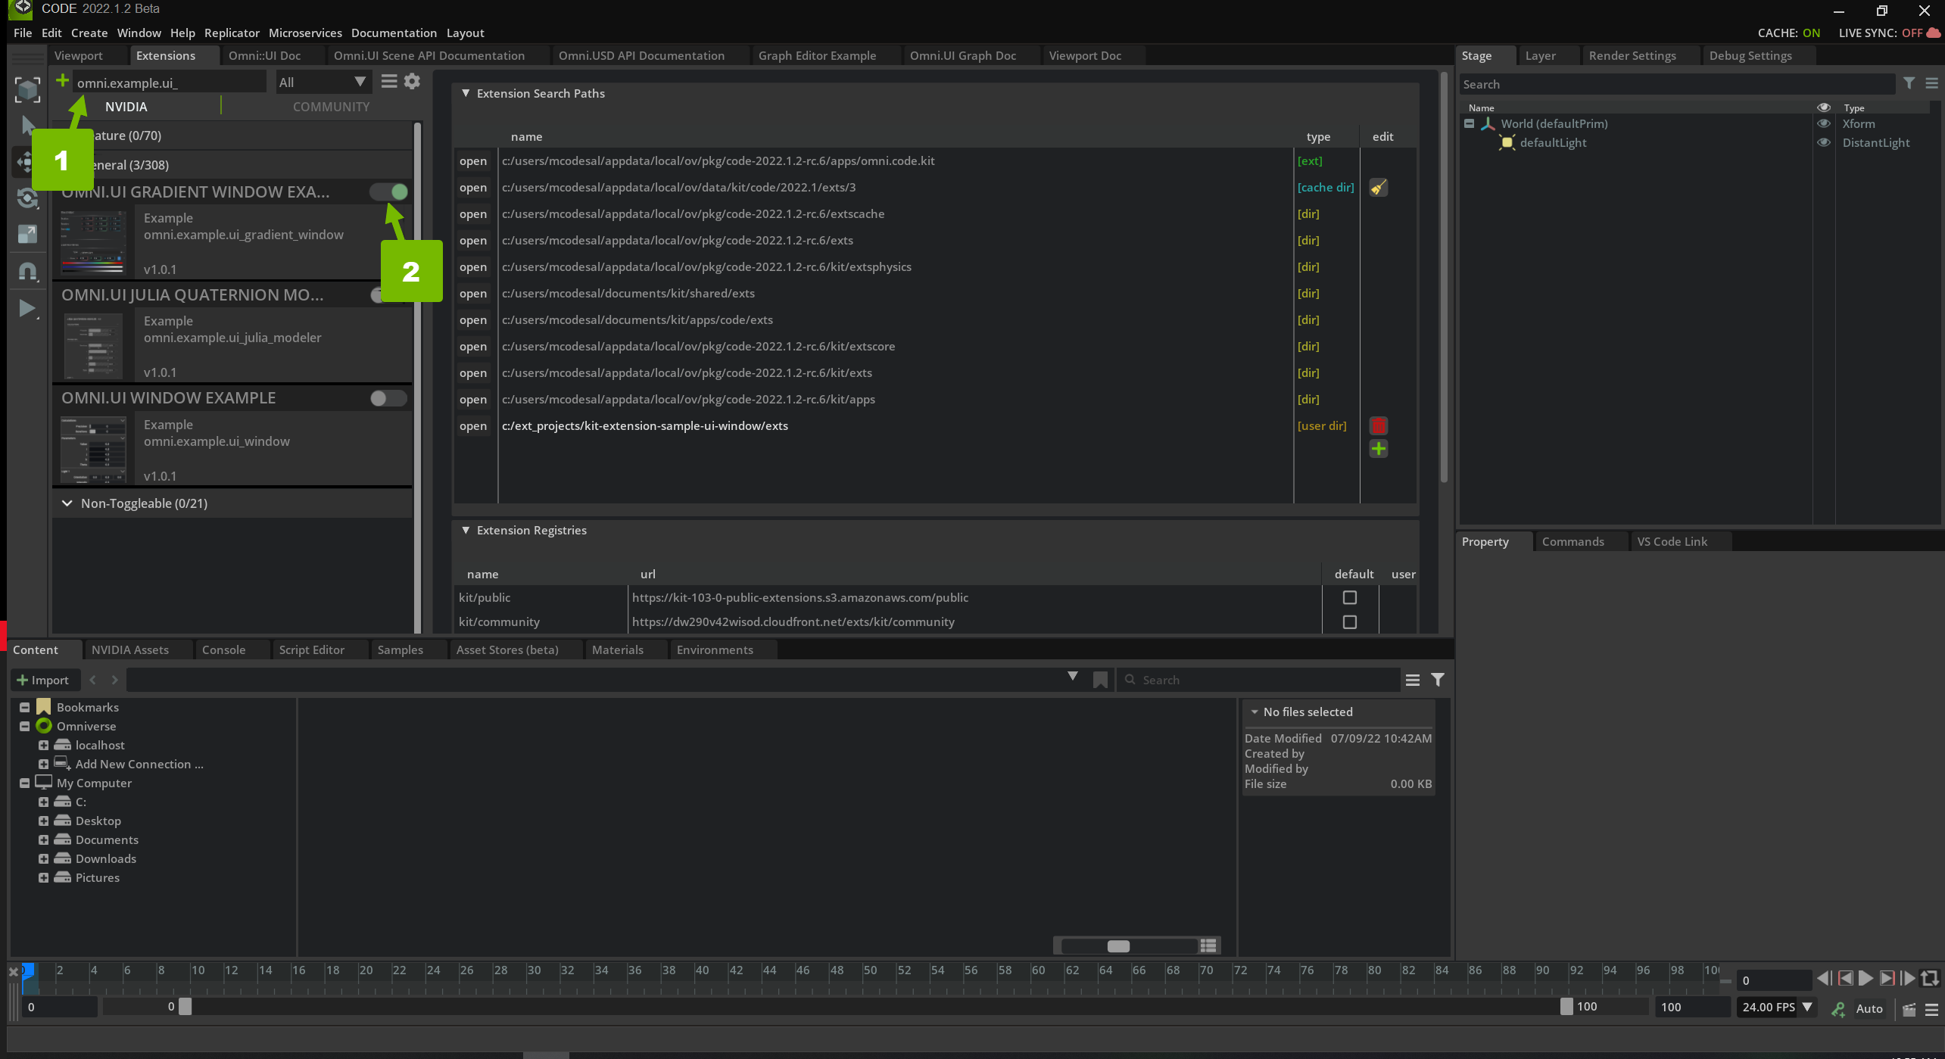Click the timeline range start handle
1945x1059 pixels.
[x=185, y=1006]
